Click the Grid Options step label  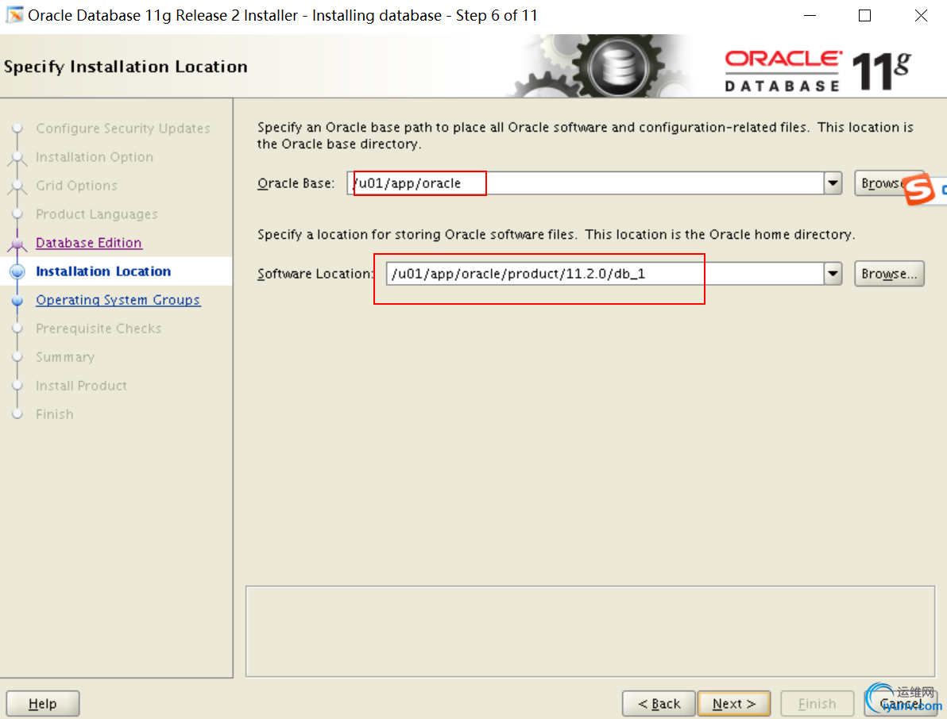point(77,185)
